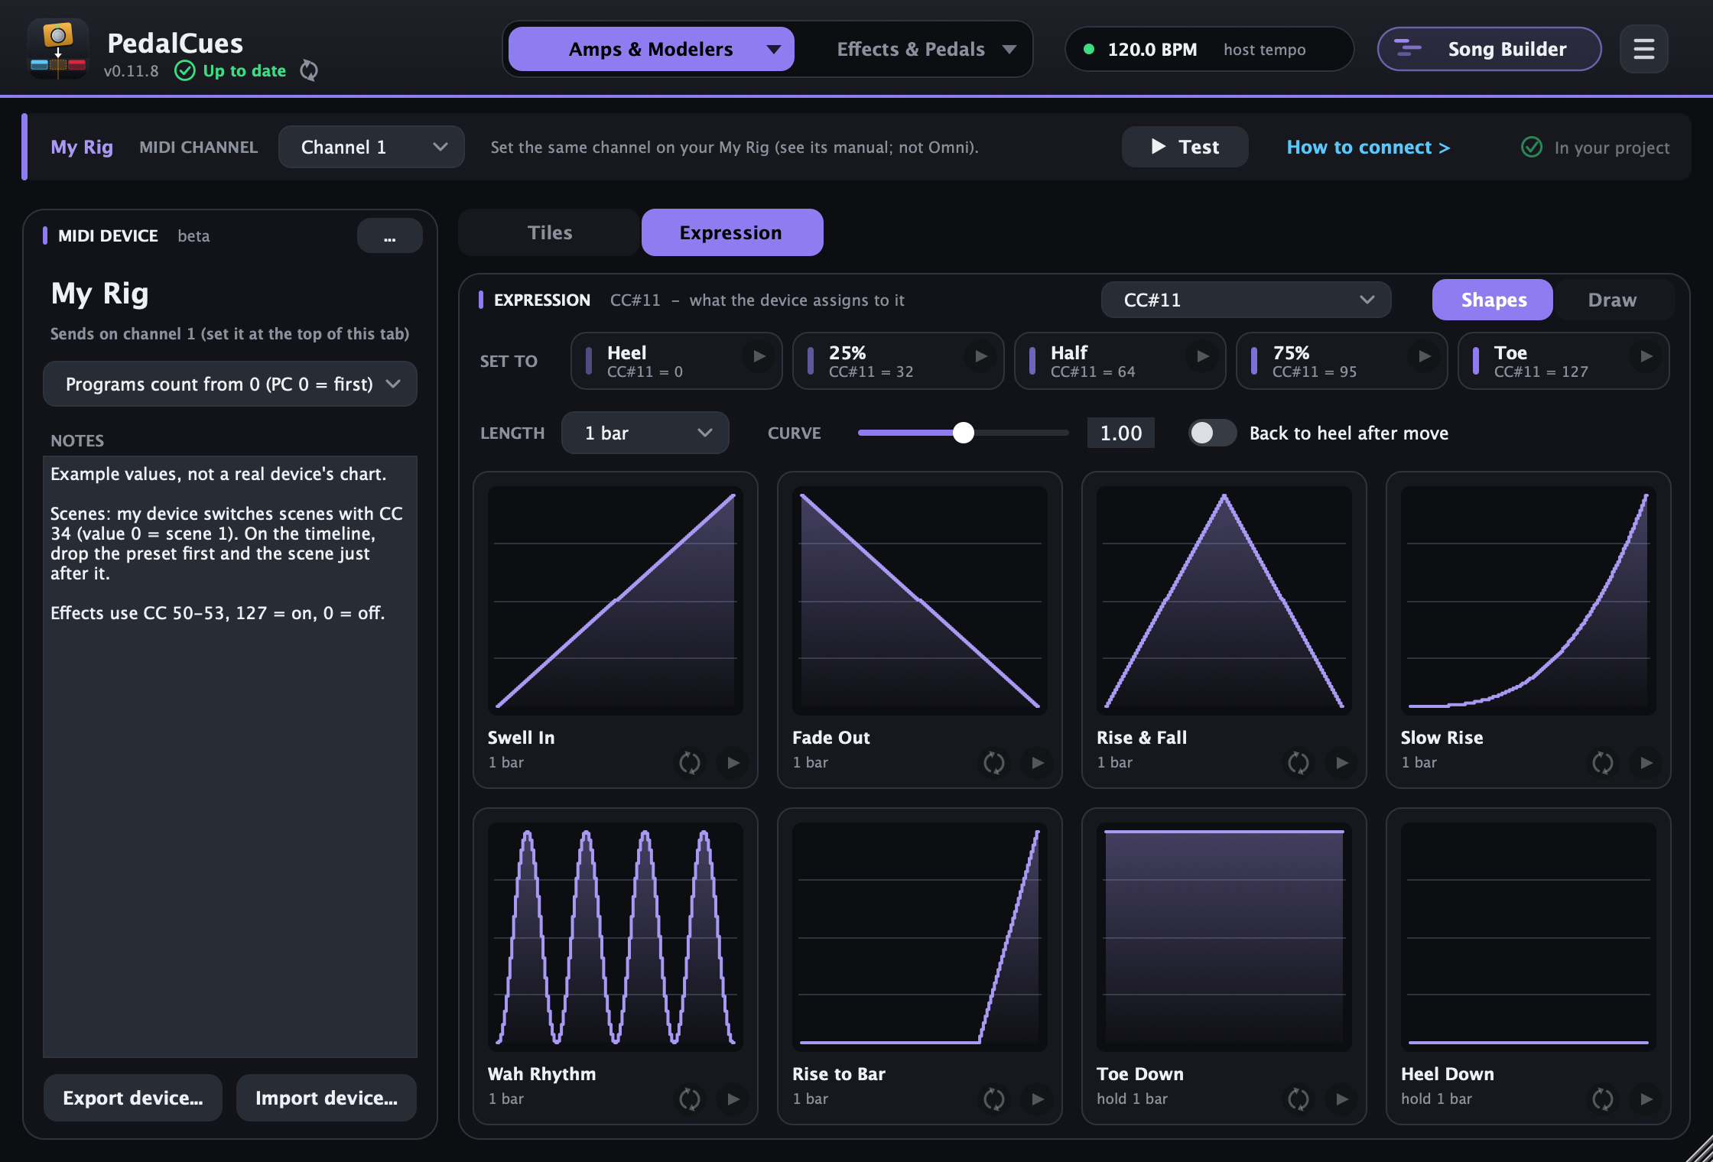Click the refresh update icon beside Up to date
The image size is (1713, 1162).
pyautogui.click(x=309, y=70)
